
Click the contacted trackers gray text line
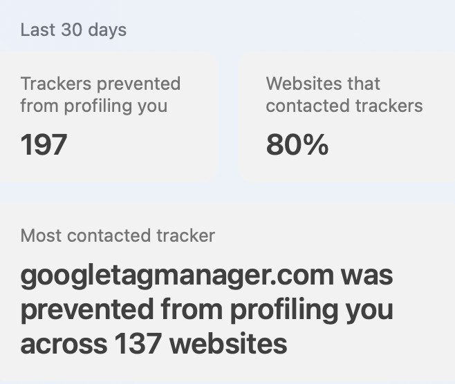click(x=344, y=106)
